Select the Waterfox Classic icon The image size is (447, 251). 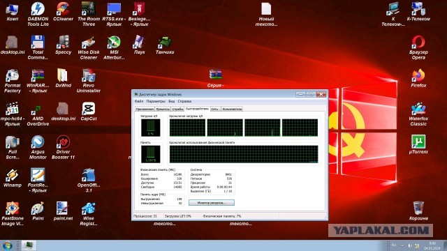click(418, 114)
